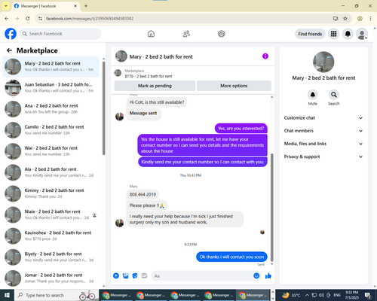Image resolution: width=377 pixels, height=301 pixels.
Task: Open conversation information purple icon
Action: click(265, 56)
